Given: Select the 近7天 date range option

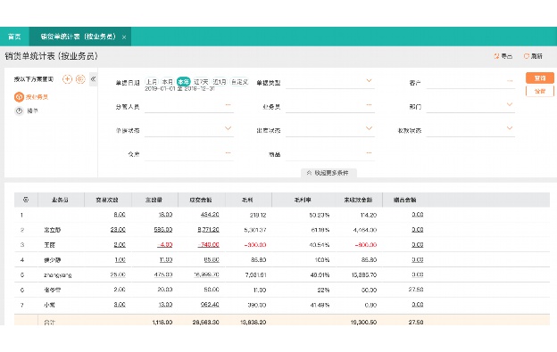Looking at the screenshot, I should pyautogui.click(x=201, y=82).
